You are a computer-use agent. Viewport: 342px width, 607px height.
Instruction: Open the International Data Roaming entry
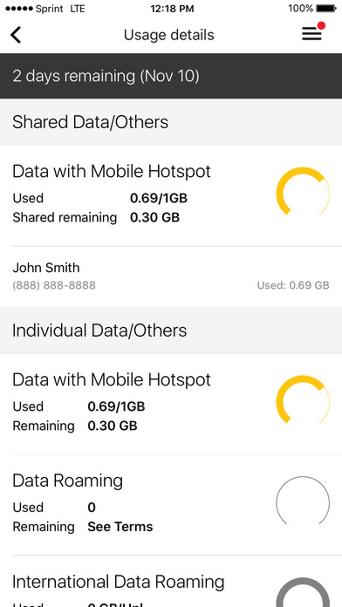pyautogui.click(x=118, y=582)
